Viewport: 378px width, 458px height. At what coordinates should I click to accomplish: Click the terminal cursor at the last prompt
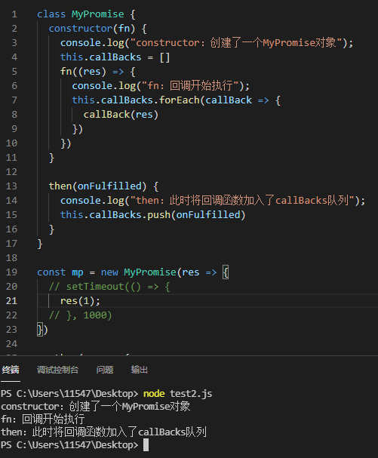pyautogui.click(x=146, y=445)
